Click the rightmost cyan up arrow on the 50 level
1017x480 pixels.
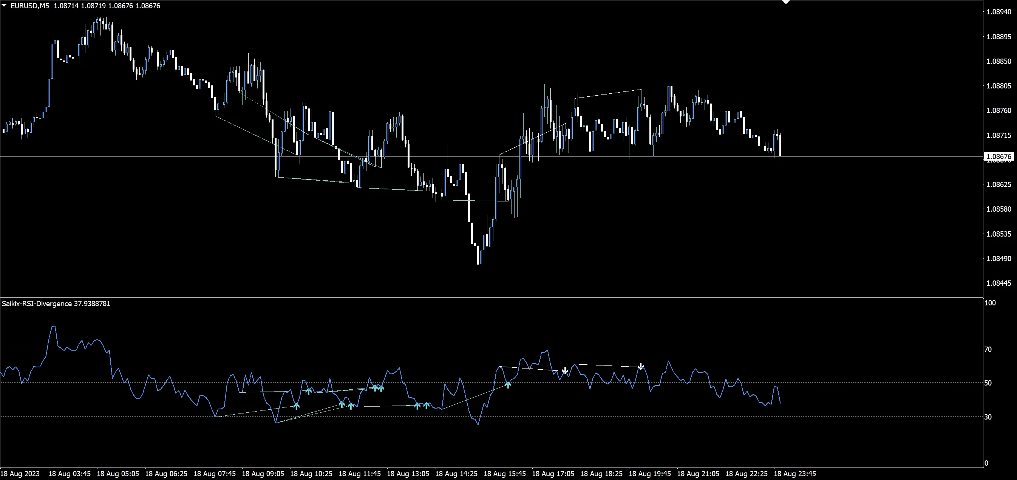coord(508,384)
